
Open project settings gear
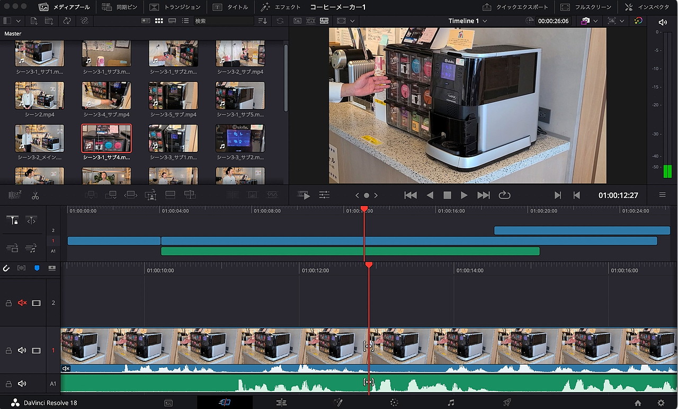coord(661,403)
